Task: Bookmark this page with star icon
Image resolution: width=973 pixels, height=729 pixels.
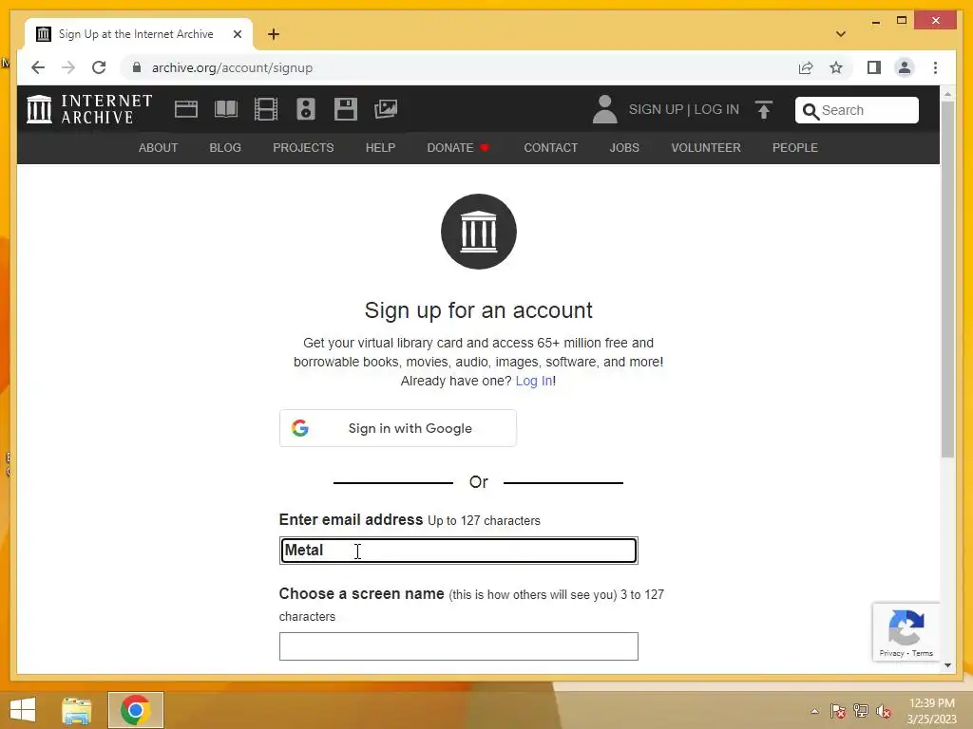Action: [x=836, y=67]
